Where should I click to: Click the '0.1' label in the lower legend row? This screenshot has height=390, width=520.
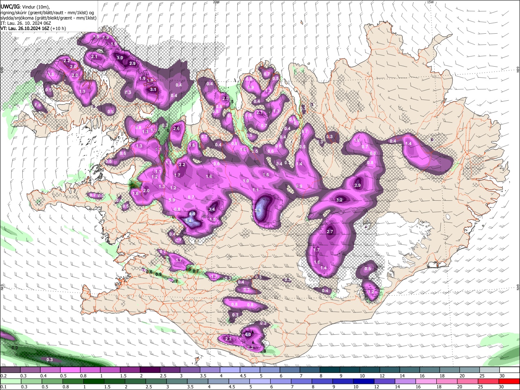click(x=3, y=387)
